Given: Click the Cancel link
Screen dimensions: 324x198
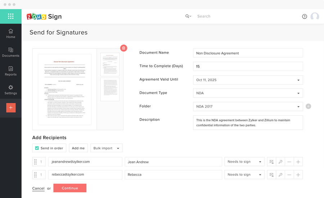Looking at the screenshot, I should pos(38,188).
